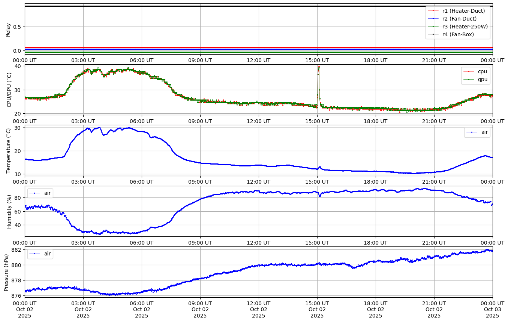Click the humidity dip just after 15:00 UT

(x=319, y=196)
